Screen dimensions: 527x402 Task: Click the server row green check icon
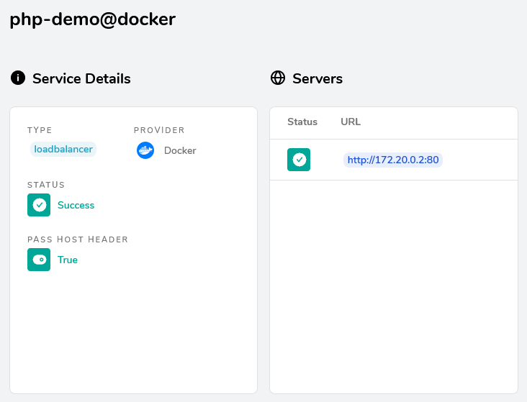pyautogui.click(x=299, y=160)
